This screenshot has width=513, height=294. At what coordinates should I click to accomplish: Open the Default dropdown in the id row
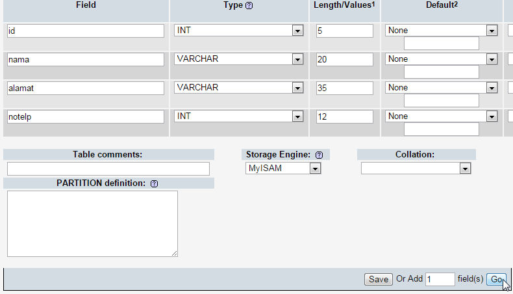[x=442, y=31]
